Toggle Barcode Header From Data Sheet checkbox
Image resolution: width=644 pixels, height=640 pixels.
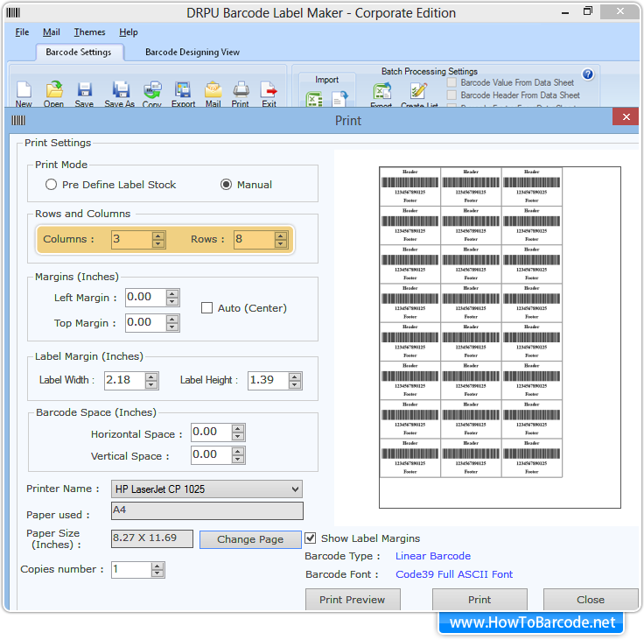pos(451,95)
